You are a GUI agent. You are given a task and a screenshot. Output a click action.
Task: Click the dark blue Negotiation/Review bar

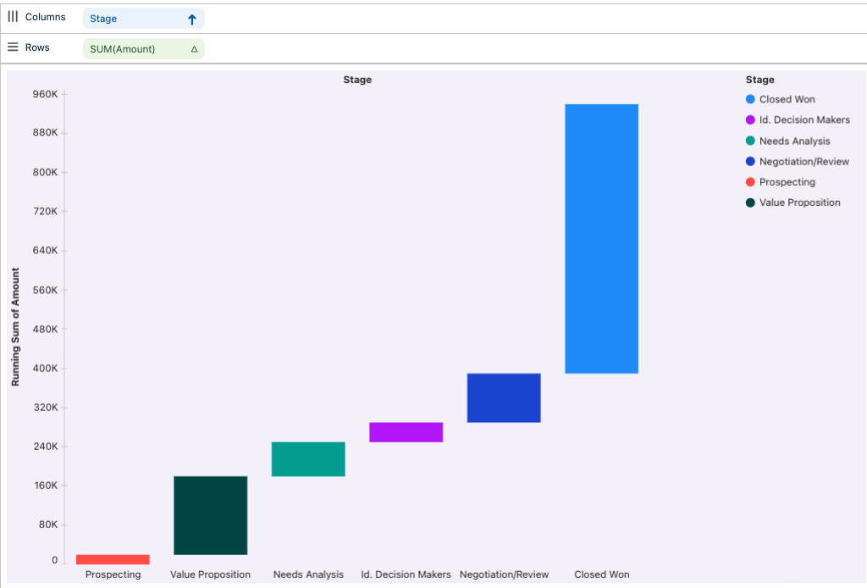tap(504, 397)
